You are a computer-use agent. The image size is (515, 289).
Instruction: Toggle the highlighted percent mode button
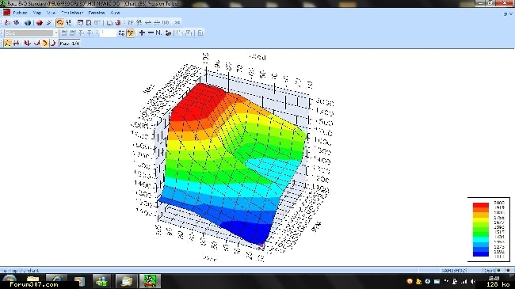131,32
